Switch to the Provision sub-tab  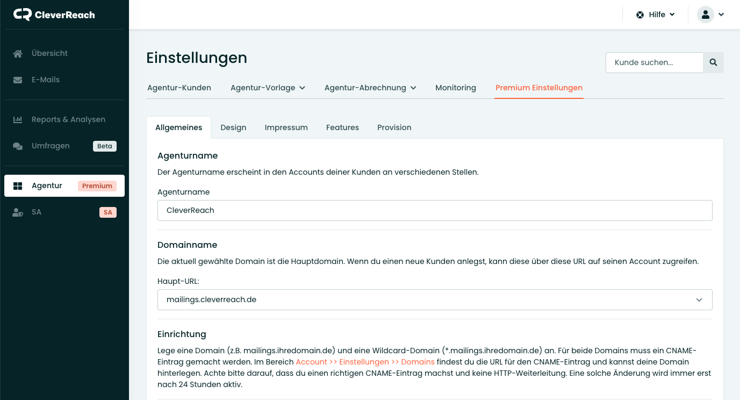394,127
